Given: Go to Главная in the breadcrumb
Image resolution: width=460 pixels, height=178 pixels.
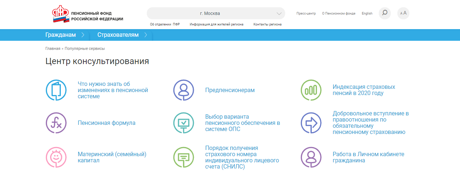Looking at the screenshot, I should (x=53, y=48).
